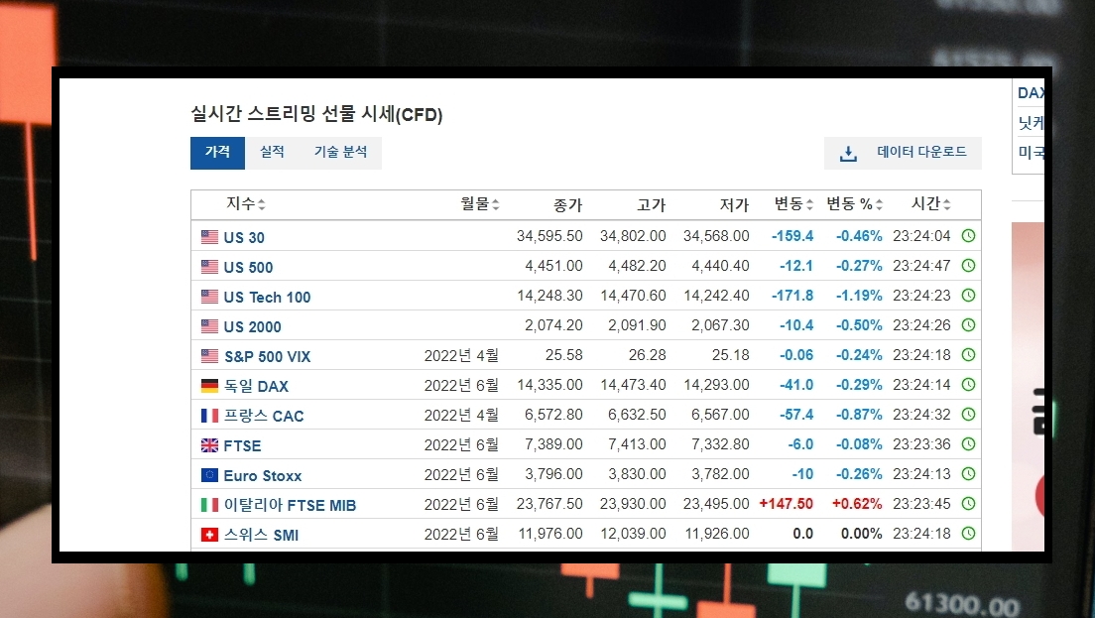
Task: Click the page heading 실시간 스트리밍 선물 시세(CFD)
Action: pos(316,114)
